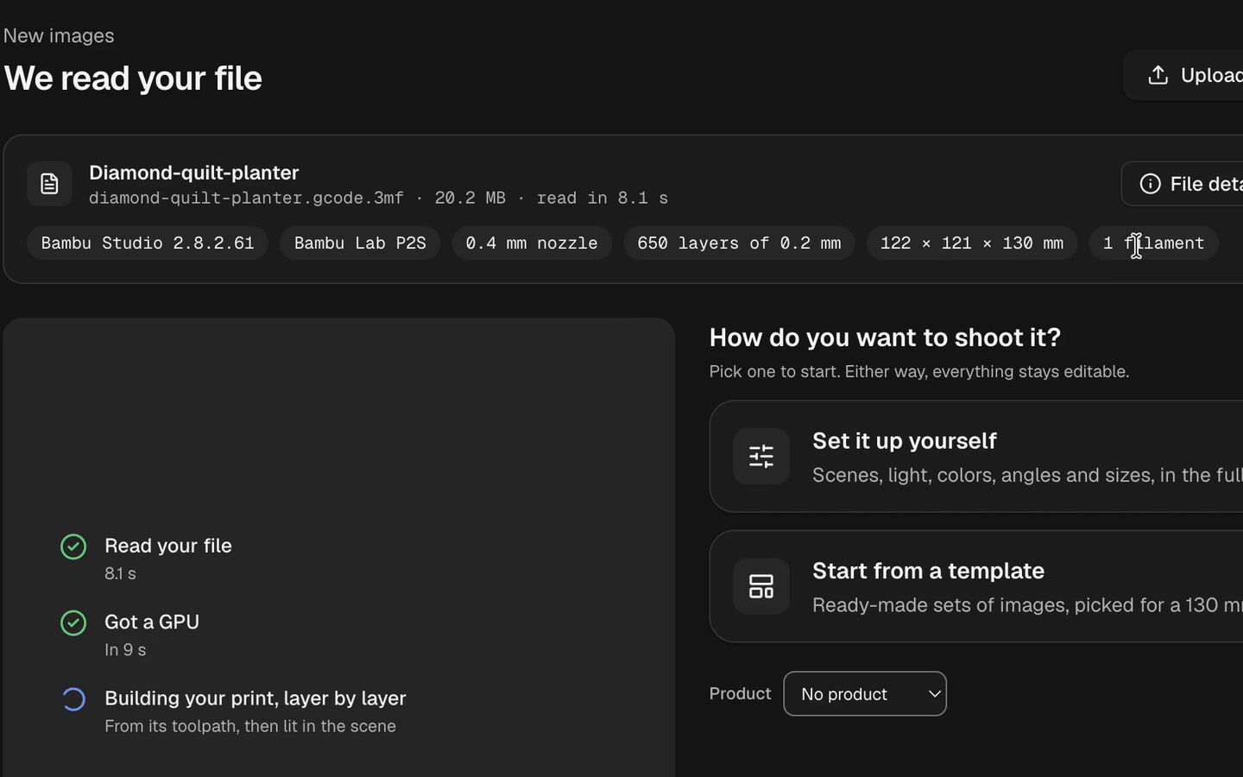Choose the Set it up yourself option
Viewport: 1243px width, 777px height.
976,456
